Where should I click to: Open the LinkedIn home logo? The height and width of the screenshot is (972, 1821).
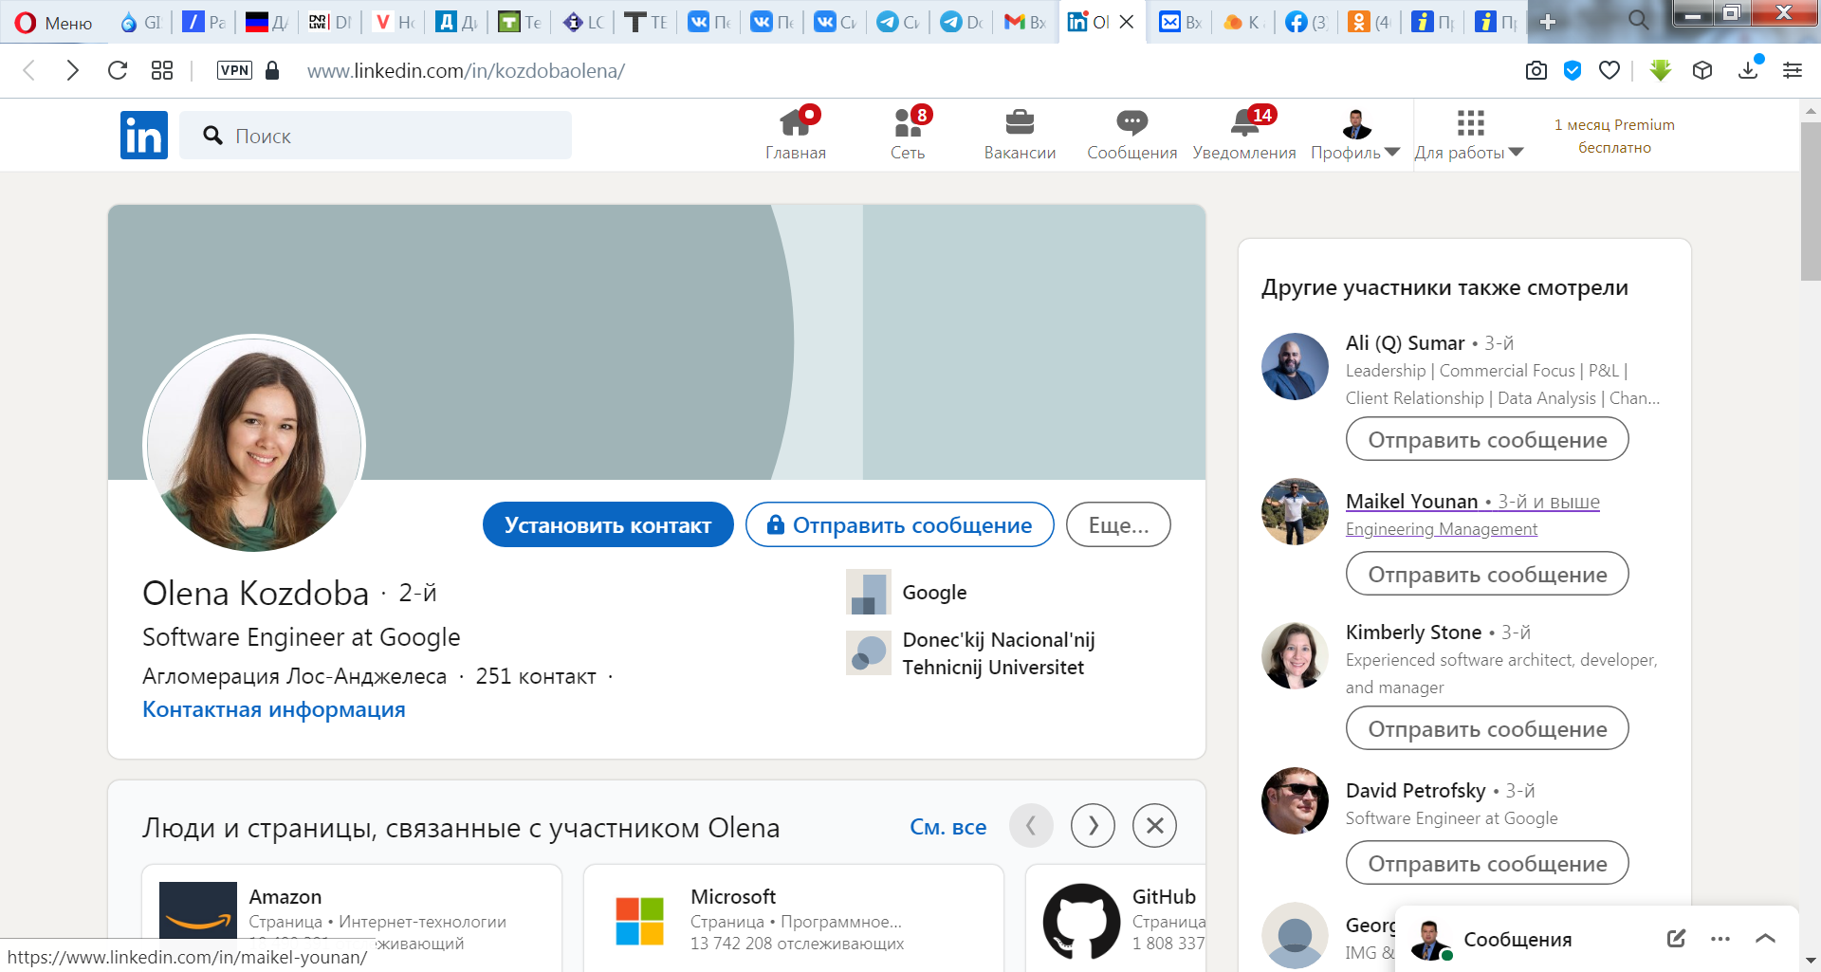coord(144,135)
